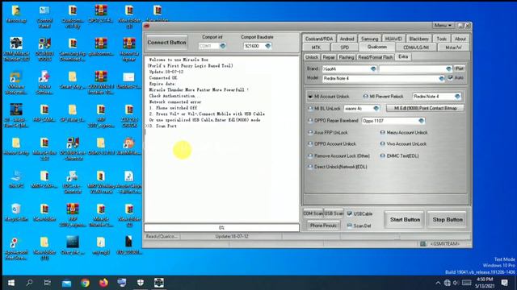This screenshot has height=290, width=517.
Task: Open the Menu dropdown in title bar
Action: point(443,26)
